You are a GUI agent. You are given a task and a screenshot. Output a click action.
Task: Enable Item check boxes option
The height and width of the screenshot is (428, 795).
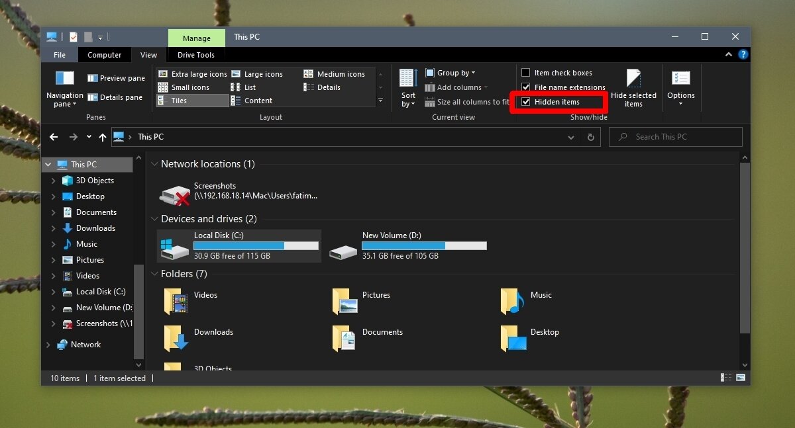coord(526,73)
